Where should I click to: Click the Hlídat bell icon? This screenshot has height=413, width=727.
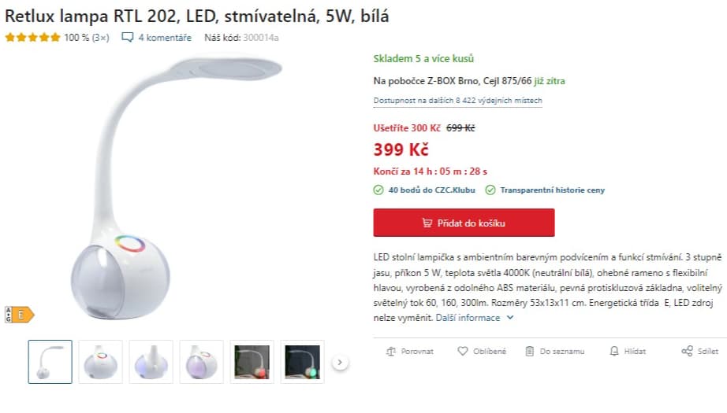(614, 351)
